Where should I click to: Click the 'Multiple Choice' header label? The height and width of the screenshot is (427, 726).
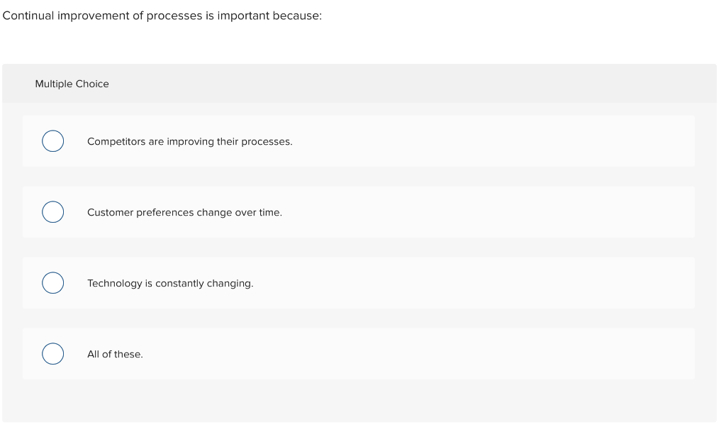[72, 84]
